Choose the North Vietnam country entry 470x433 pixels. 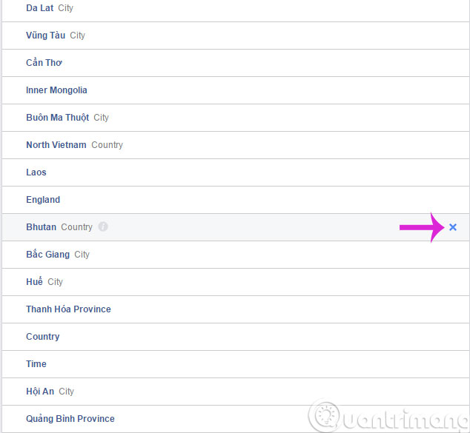[x=56, y=145]
